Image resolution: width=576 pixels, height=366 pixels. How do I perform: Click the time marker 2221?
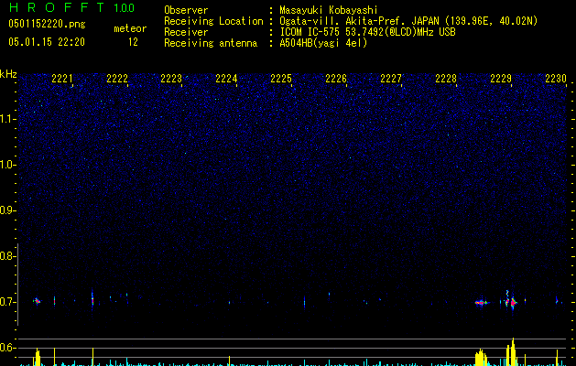(61, 78)
